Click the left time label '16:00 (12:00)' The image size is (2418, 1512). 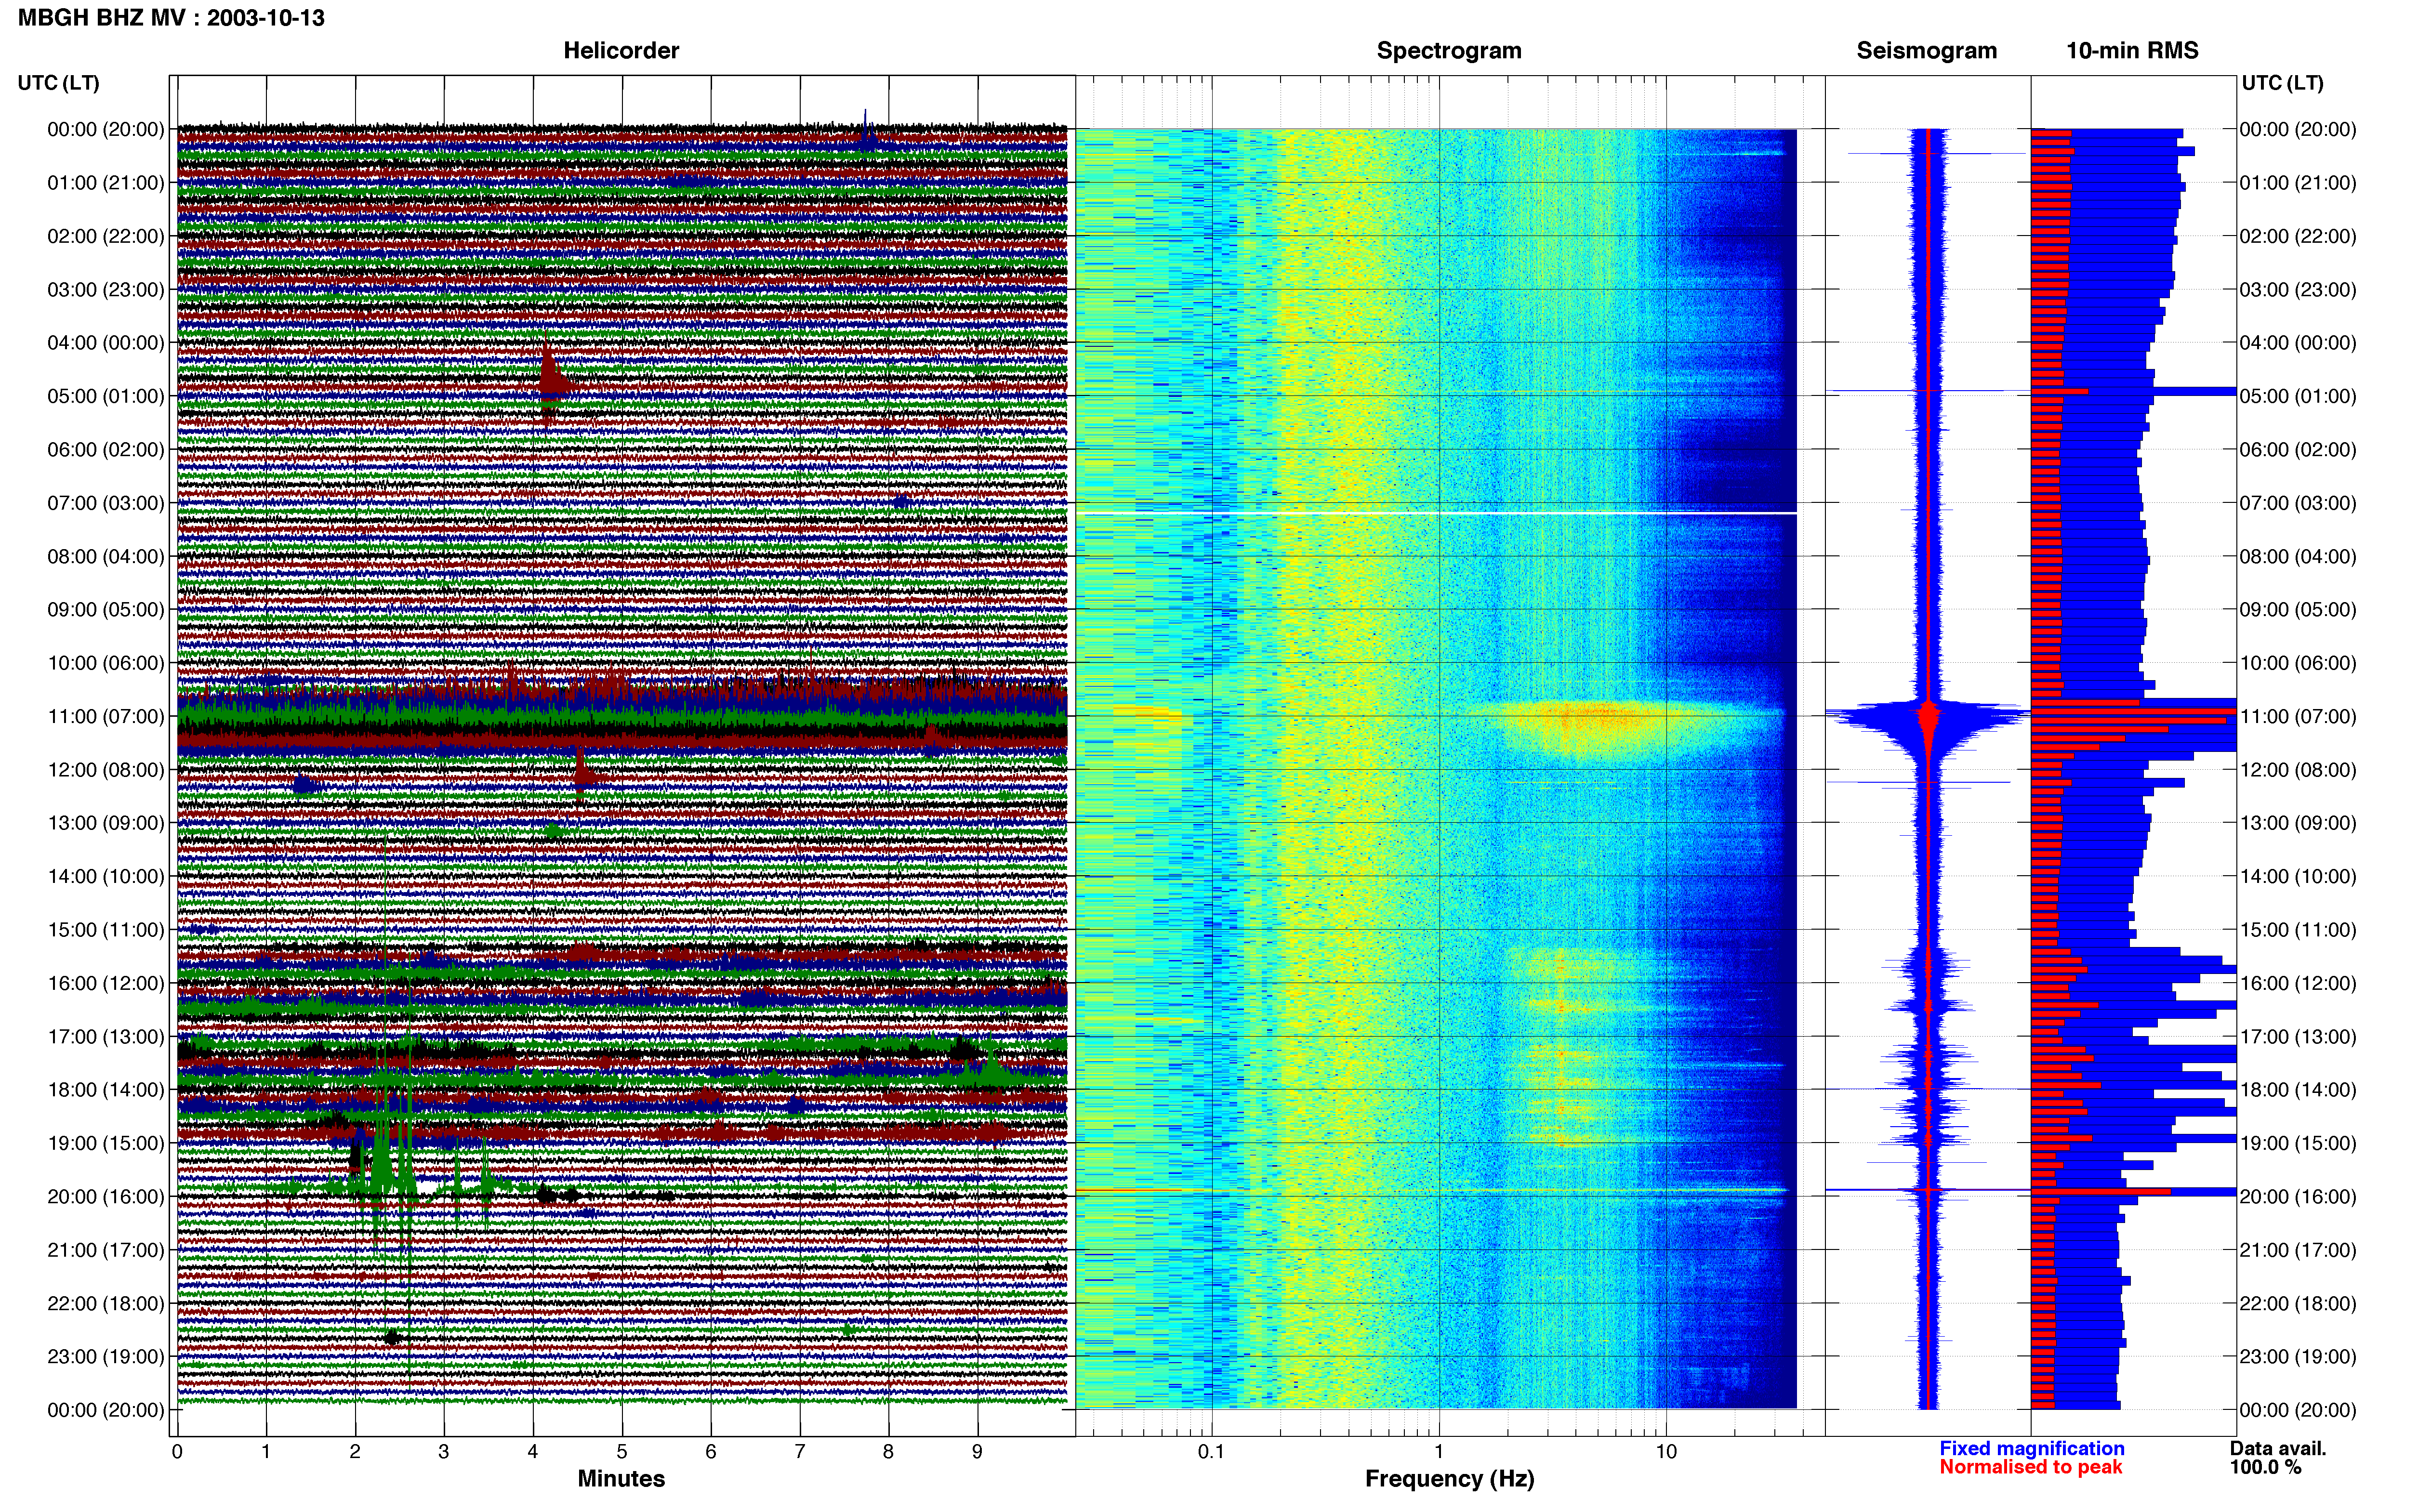tap(106, 983)
